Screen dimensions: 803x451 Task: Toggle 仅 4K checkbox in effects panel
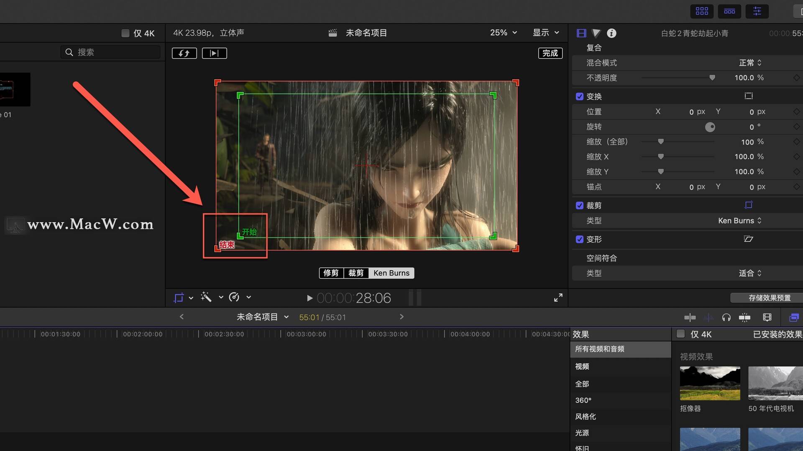point(680,334)
